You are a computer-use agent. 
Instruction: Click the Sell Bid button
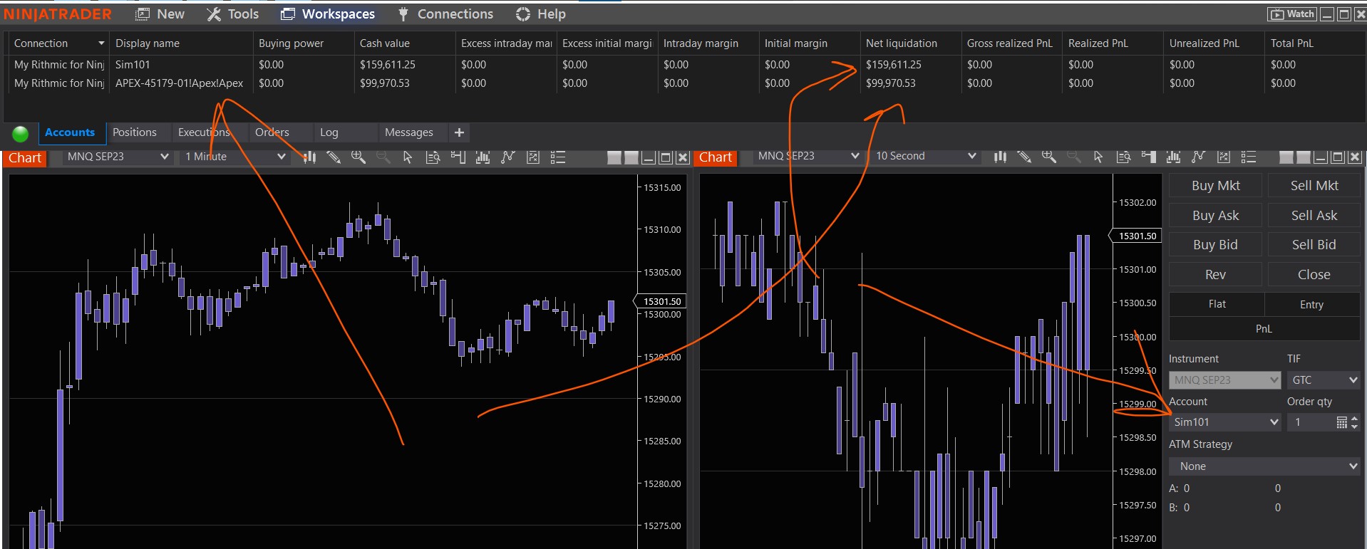click(x=1314, y=245)
